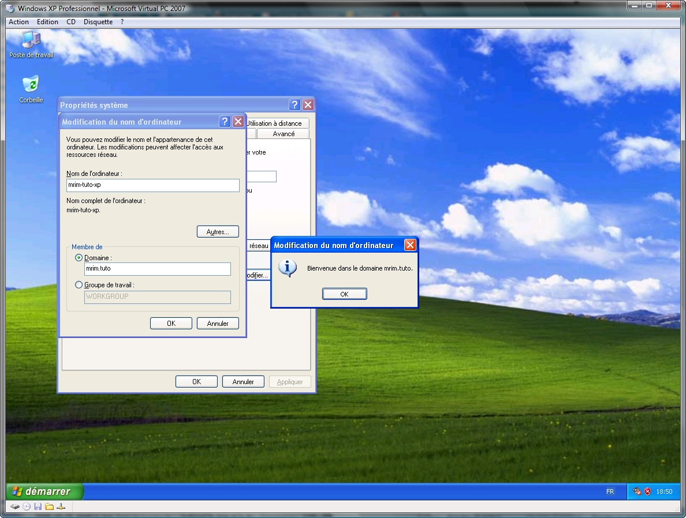The height and width of the screenshot is (518, 686).
Task: Minimize the Virtual PC window
Action: [635, 5]
